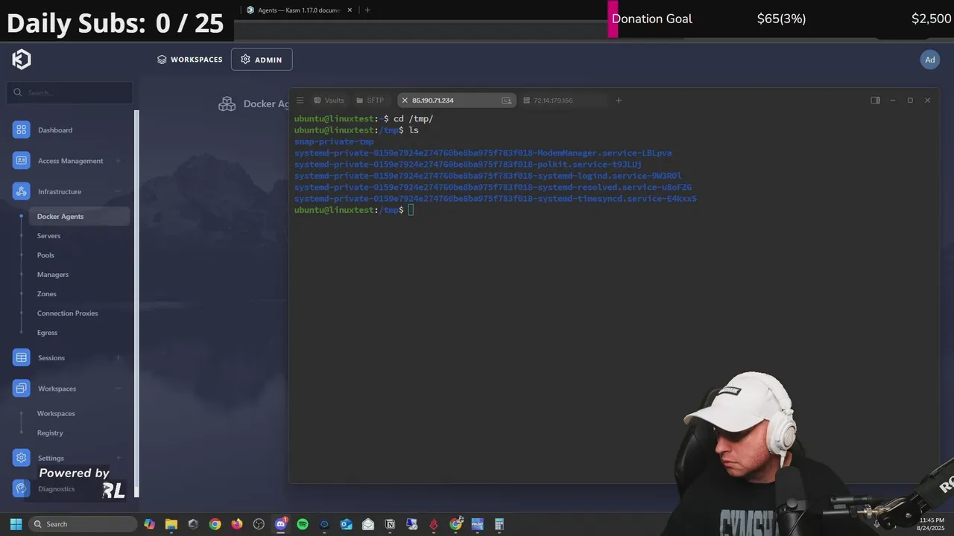954x536 pixels.
Task: Click the split panel icon in terminal window
Action: 876,100
